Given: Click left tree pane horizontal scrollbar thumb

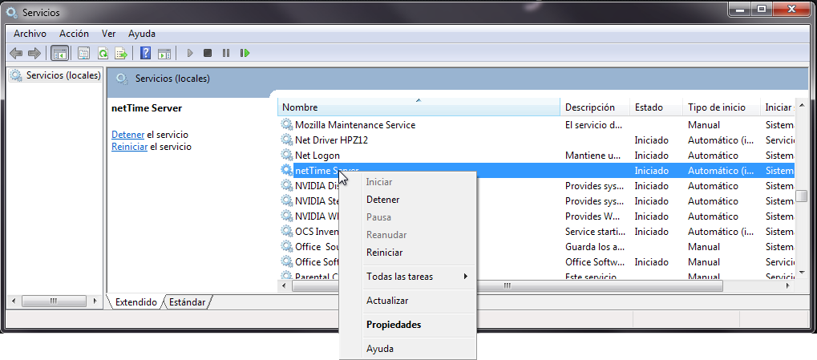Looking at the screenshot, I should pyautogui.click(x=53, y=301).
